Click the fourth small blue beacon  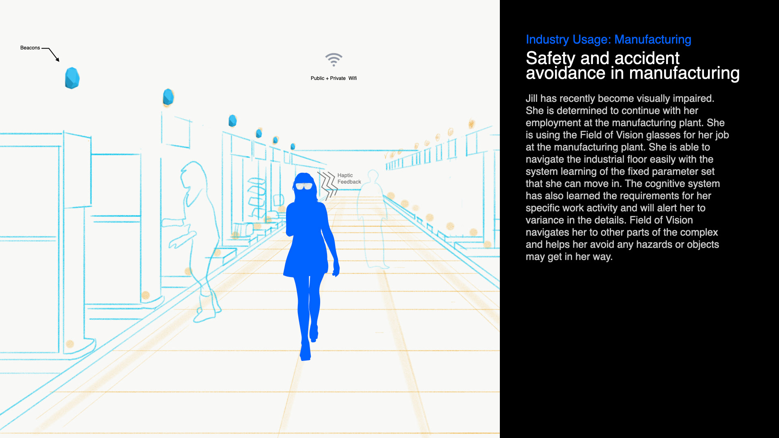[x=259, y=133]
